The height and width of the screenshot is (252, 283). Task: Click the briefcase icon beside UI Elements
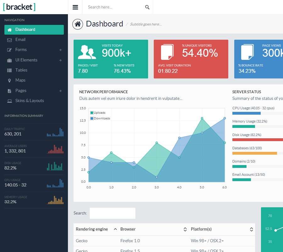coord(9,60)
